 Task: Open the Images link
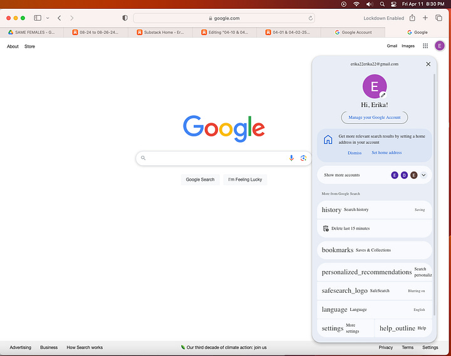408,46
